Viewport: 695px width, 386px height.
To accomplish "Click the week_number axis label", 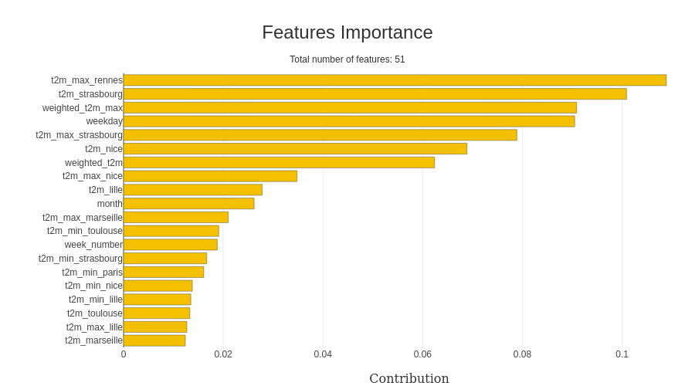I will pyautogui.click(x=93, y=245).
